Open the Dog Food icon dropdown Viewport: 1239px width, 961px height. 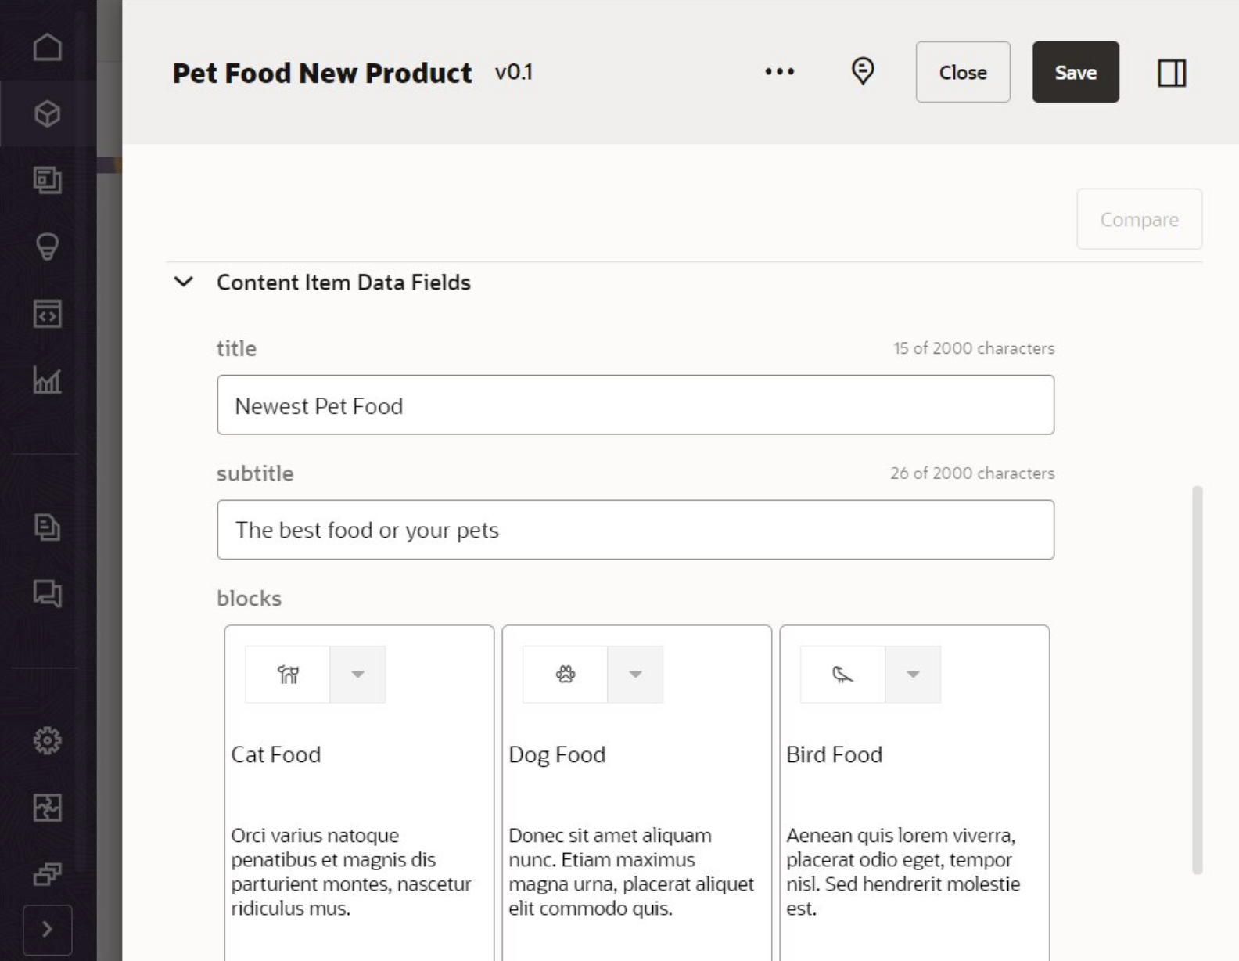(x=634, y=674)
